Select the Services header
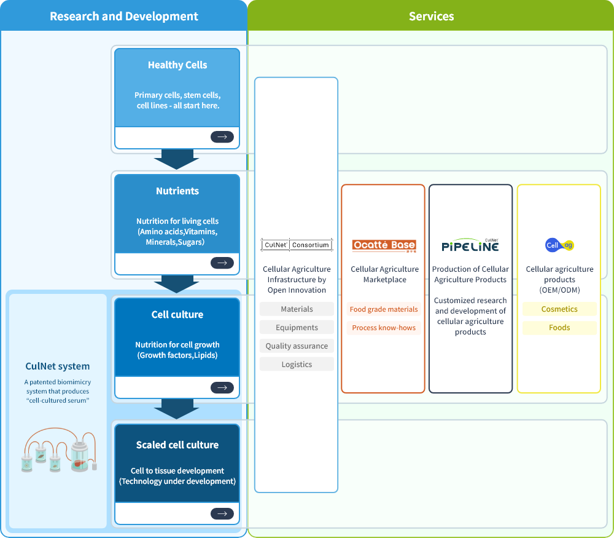Image resolution: width=614 pixels, height=538 pixels. coord(431,16)
